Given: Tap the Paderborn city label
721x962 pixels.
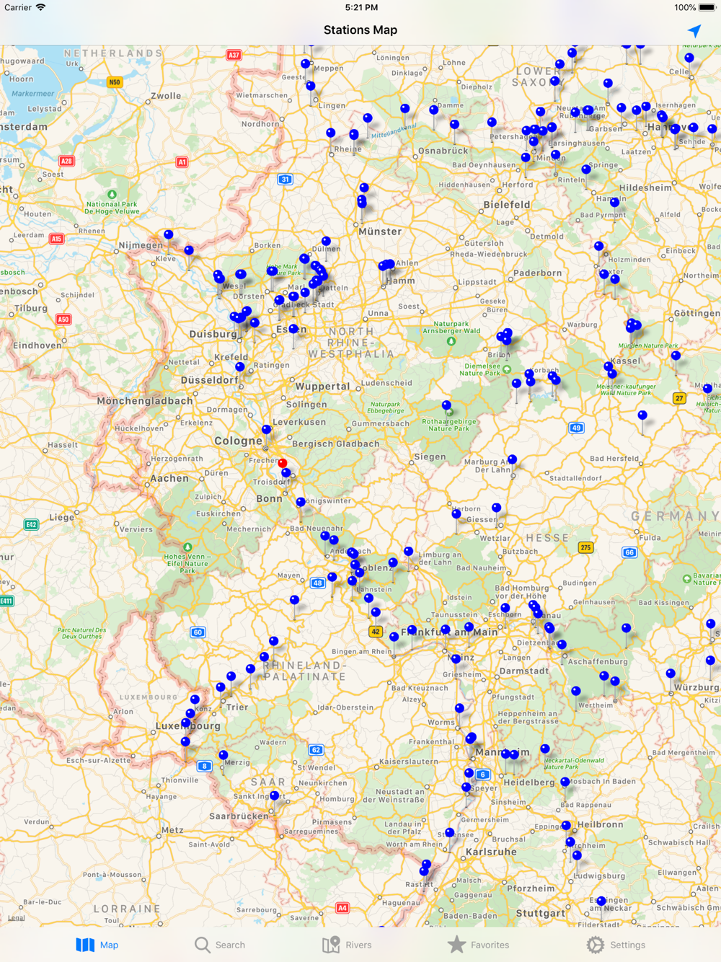Looking at the screenshot, I should click(538, 273).
